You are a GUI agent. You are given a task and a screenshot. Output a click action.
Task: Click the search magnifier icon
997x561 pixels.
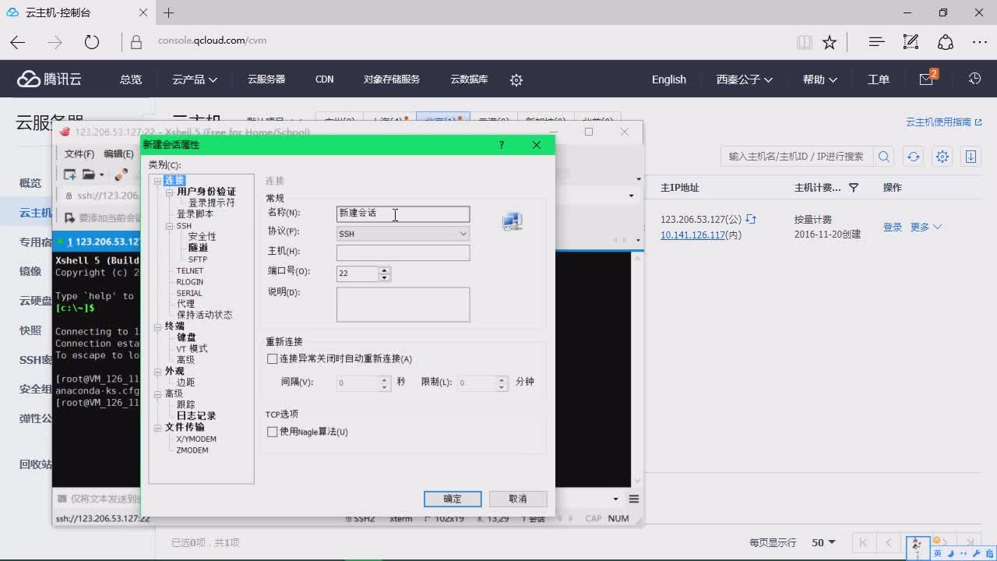[x=884, y=157]
